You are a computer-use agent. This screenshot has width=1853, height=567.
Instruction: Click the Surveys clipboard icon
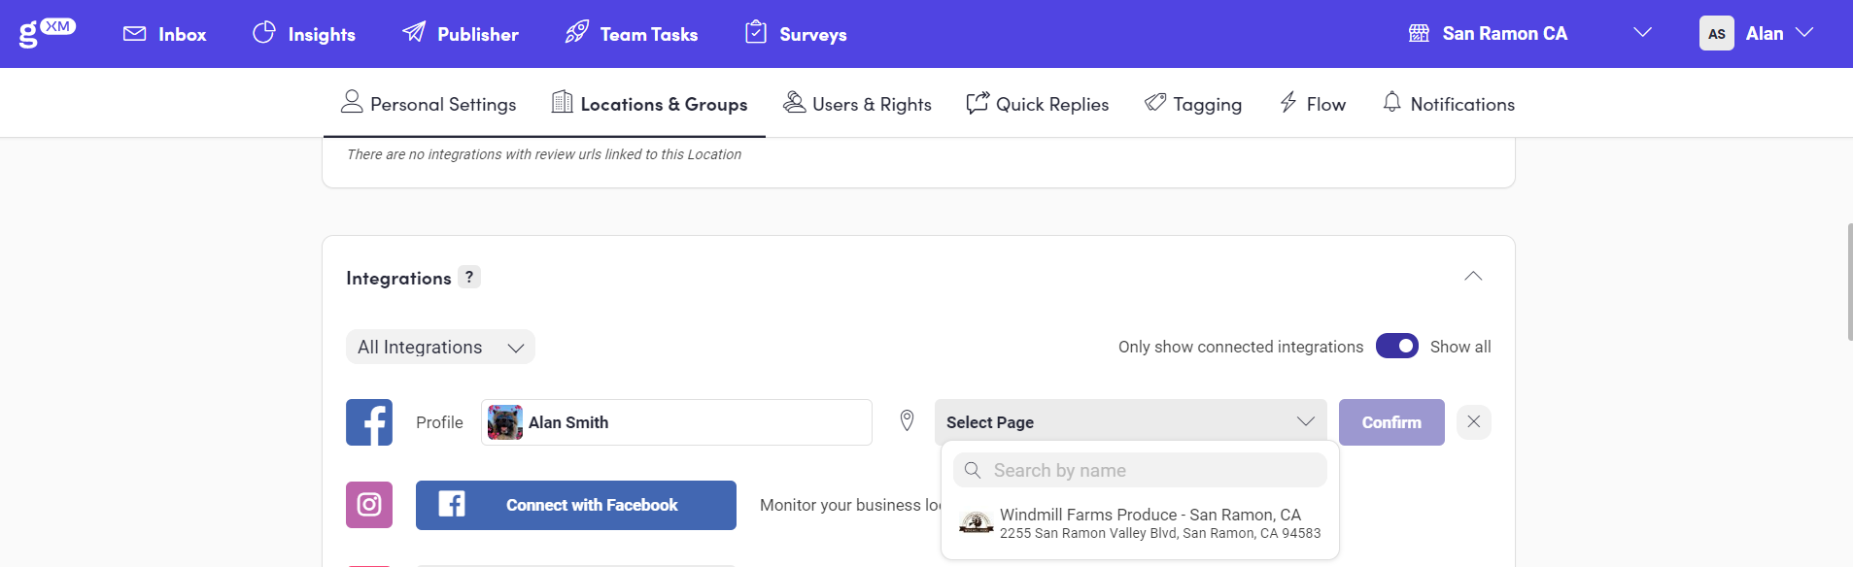click(756, 32)
